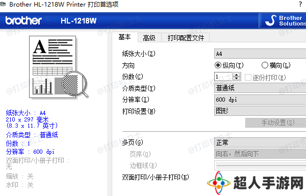Click the 份数 : 1 summary text
The height and width of the screenshot is (196, 306).
point(18,143)
